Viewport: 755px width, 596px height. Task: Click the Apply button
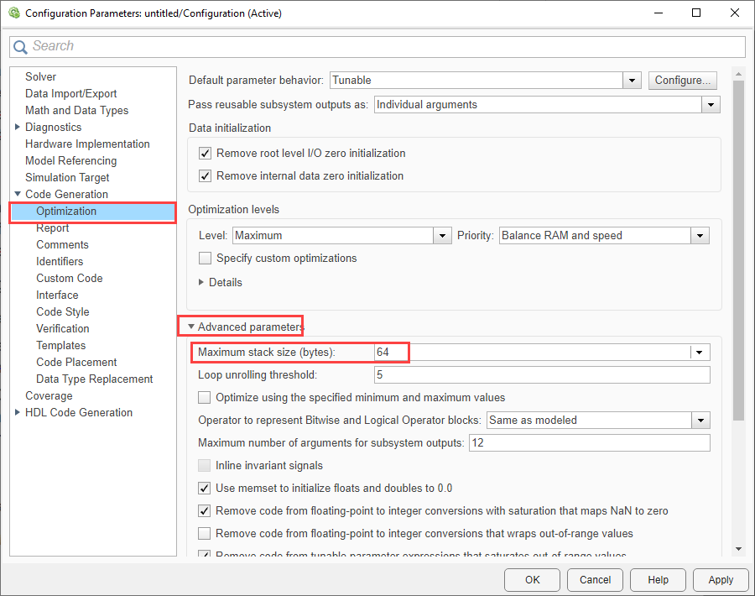tap(720, 579)
